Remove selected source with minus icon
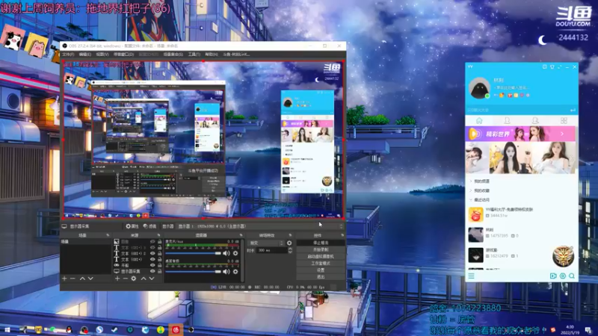598x336 pixels. point(125,279)
